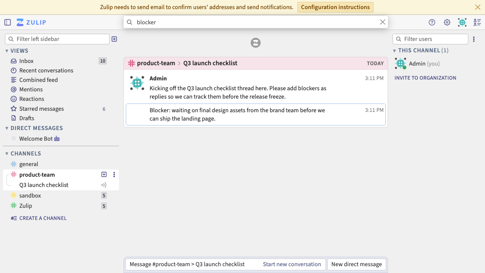
Task: Open the Drafts view
Action: click(x=27, y=118)
